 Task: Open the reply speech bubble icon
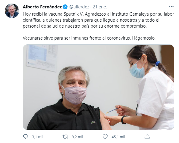pyautogui.click(x=25, y=137)
